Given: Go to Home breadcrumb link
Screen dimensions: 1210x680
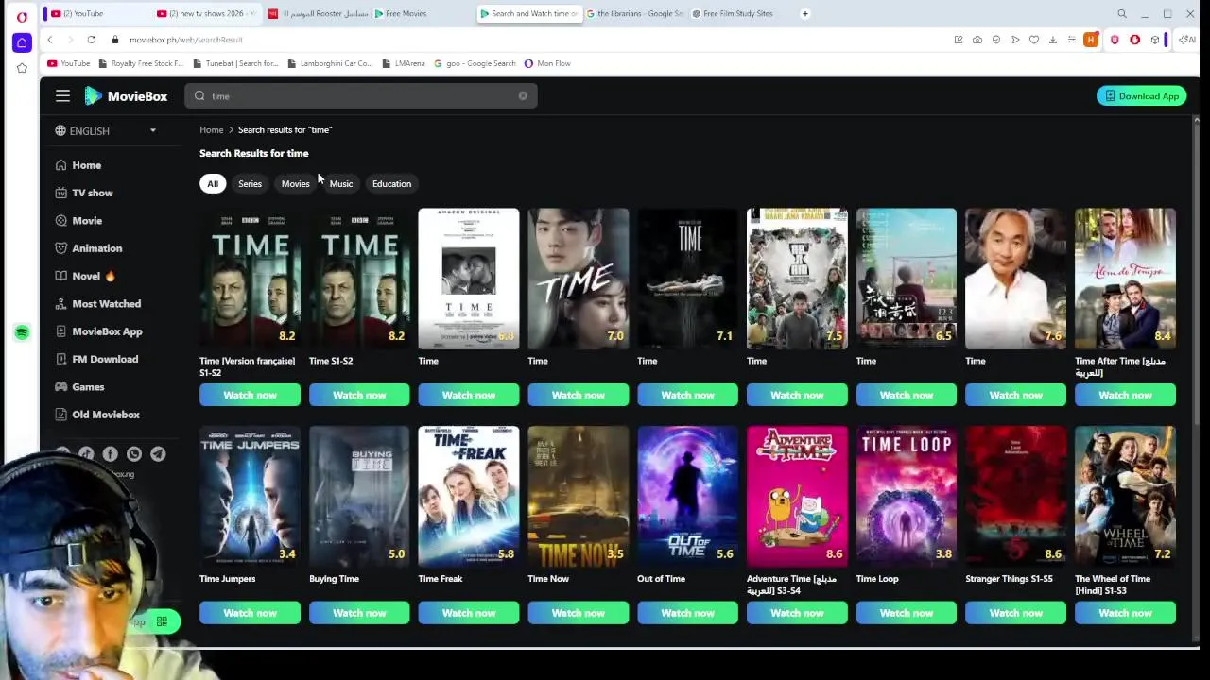Looking at the screenshot, I should [x=211, y=130].
